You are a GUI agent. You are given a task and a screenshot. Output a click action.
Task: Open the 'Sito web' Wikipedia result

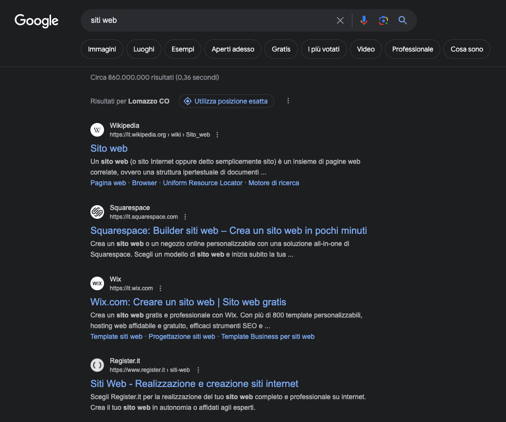pos(109,148)
